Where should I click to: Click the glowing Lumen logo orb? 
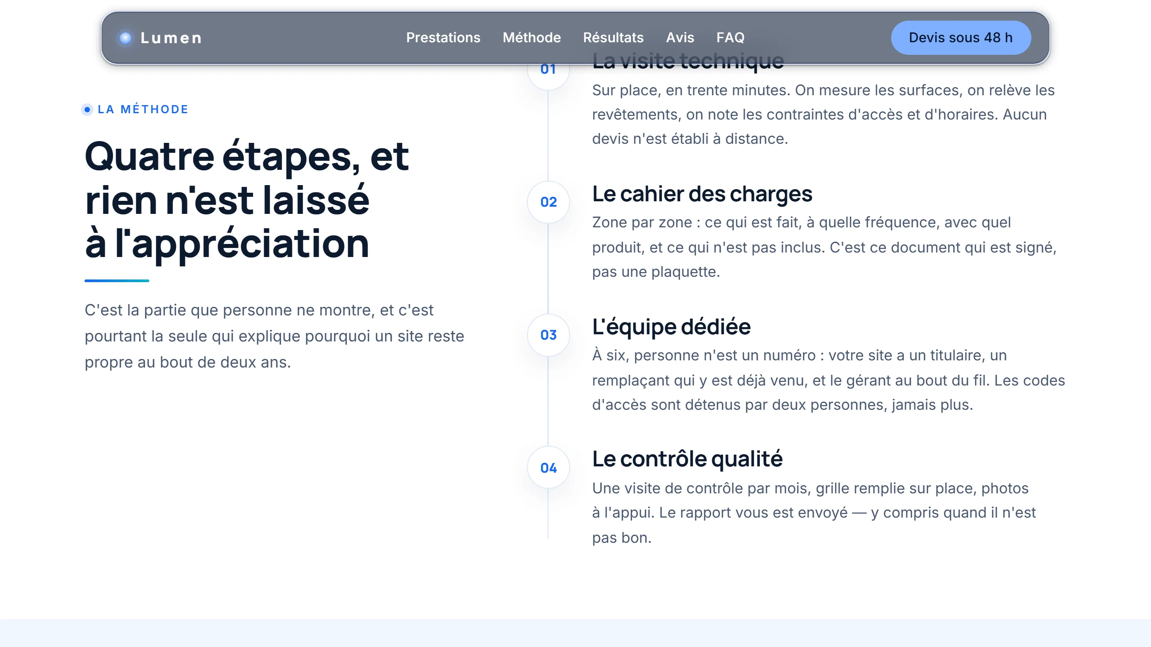coord(125,38)
